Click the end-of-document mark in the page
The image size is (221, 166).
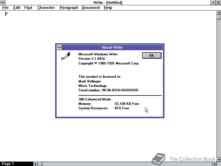click(6, 14)
